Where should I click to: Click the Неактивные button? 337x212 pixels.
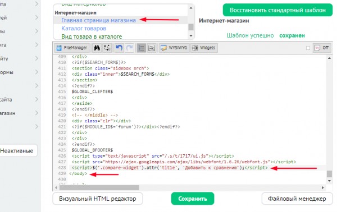[17, 151]
